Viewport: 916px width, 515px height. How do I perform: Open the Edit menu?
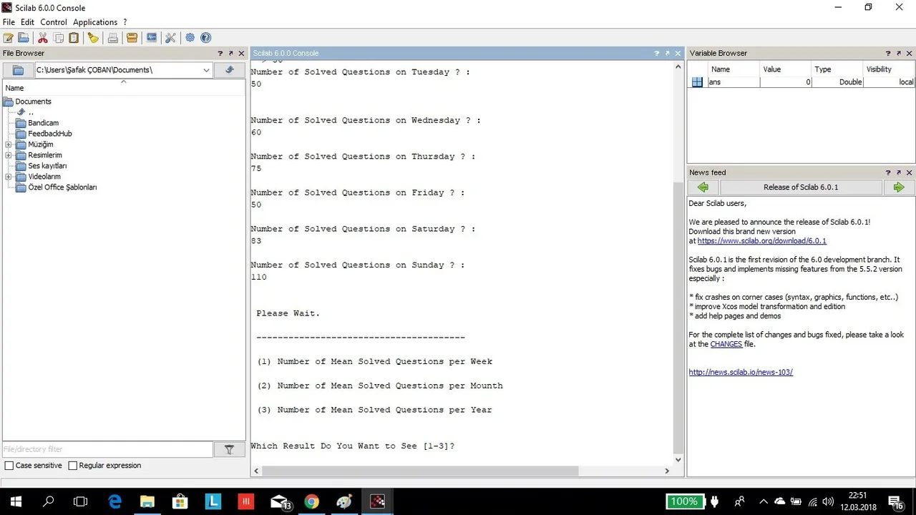pos(27,22)
